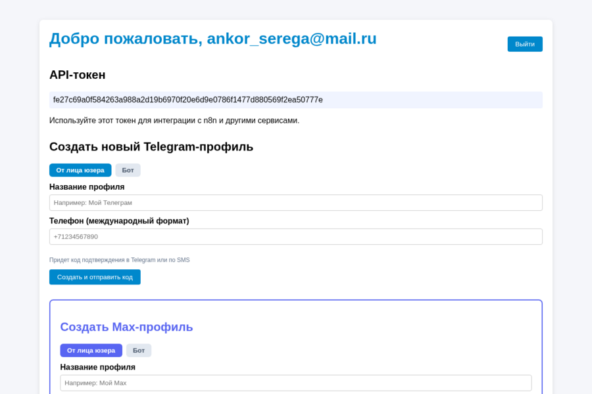Image resolution: width=592 pixels, height=394 pixels.
Task: Click Название профиля label in Max section
Action: coord(98,367)
